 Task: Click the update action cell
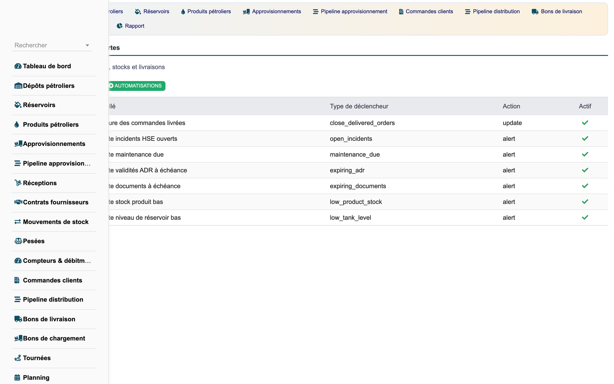(x=512, y=123)
